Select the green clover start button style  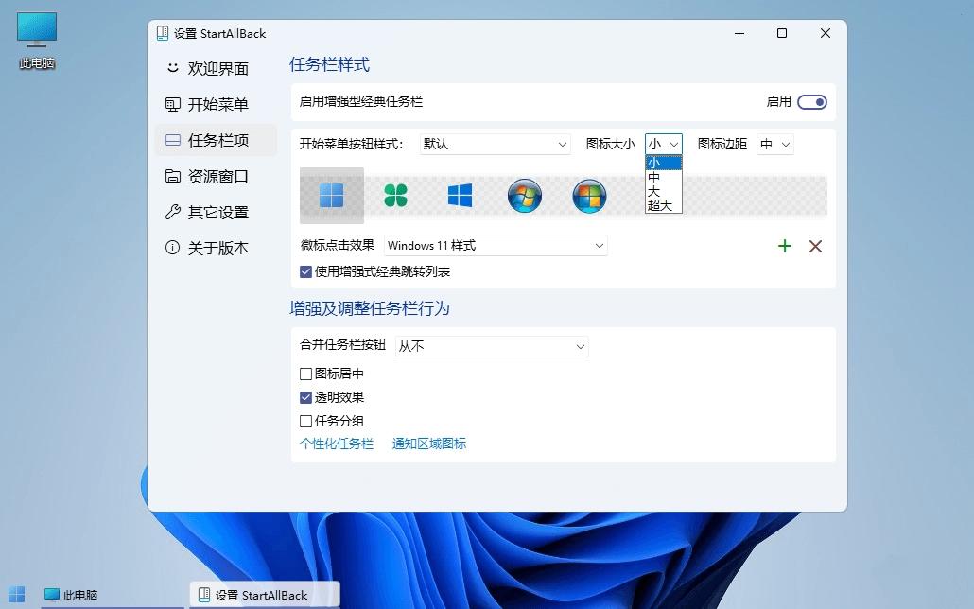[x=395, y=195]
